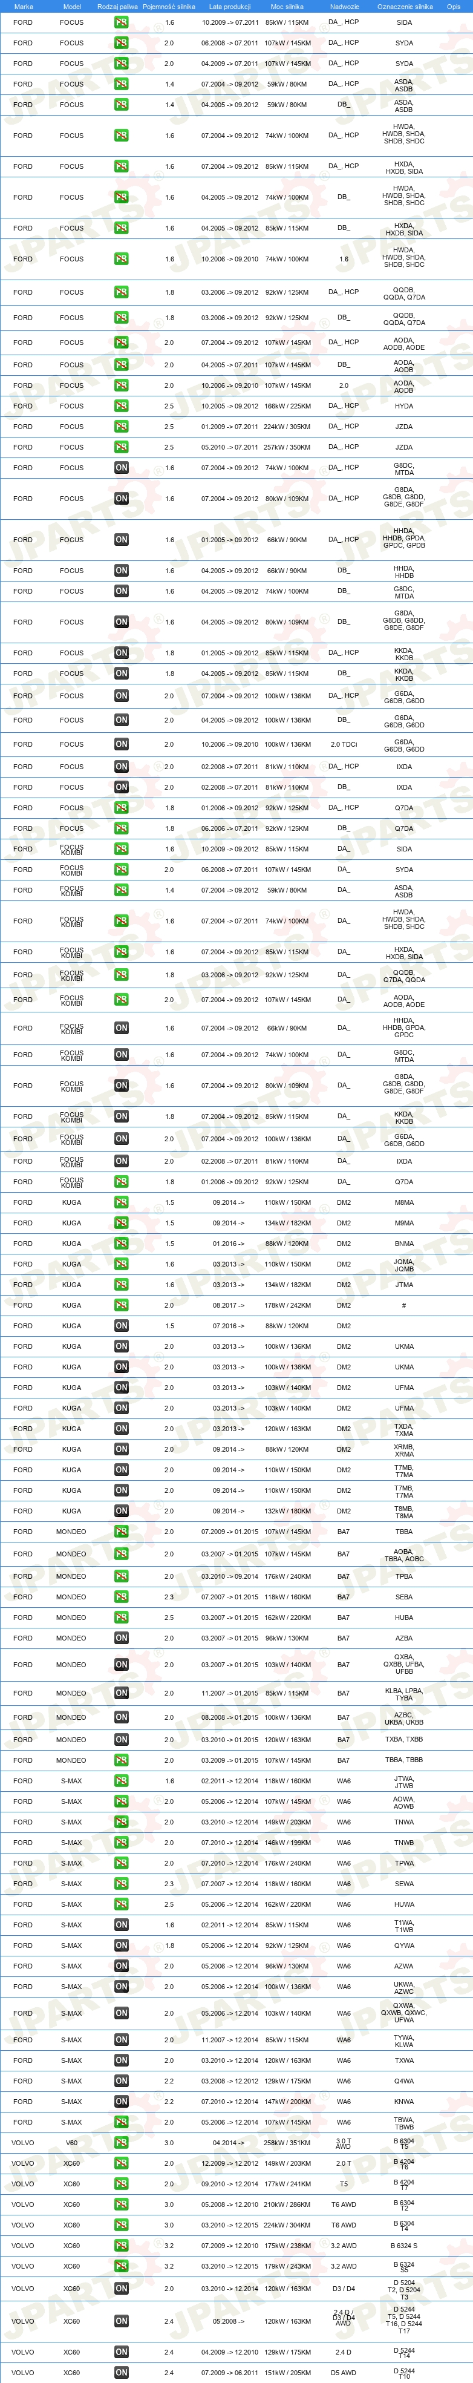Click petrol icon in S-MAX TNWA row
Image resolution: width=473 pixels, height=2383 pixels.
tap(121, 1823)
